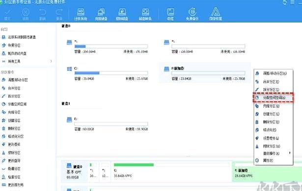The image size is (302, 191).
Task: Click the 提交 (Apply) toolbar icon
Action: point(7,14)
